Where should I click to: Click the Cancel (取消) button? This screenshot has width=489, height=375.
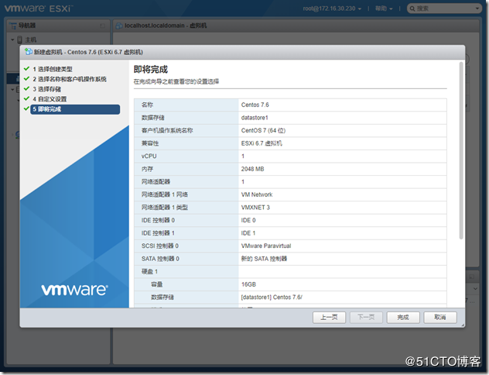click(x=440, y=317)
